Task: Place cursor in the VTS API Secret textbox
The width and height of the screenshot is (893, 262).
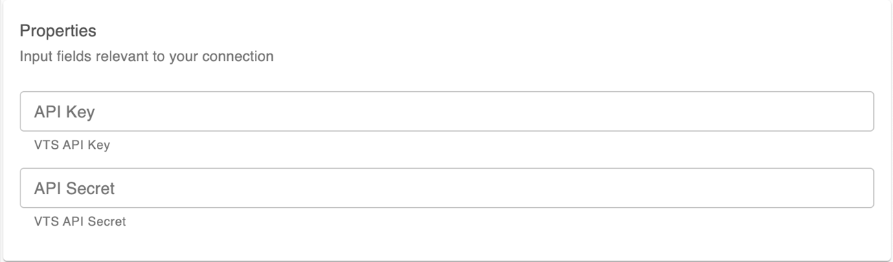Action: tap(447, 188)
